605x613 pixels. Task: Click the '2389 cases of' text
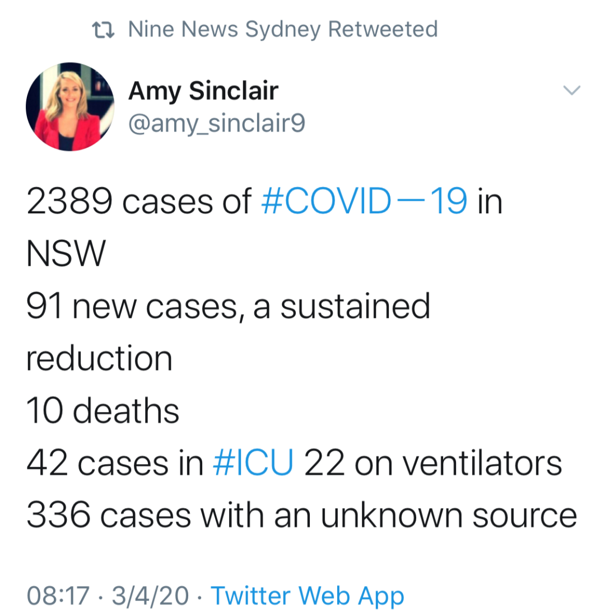point(139,202)
